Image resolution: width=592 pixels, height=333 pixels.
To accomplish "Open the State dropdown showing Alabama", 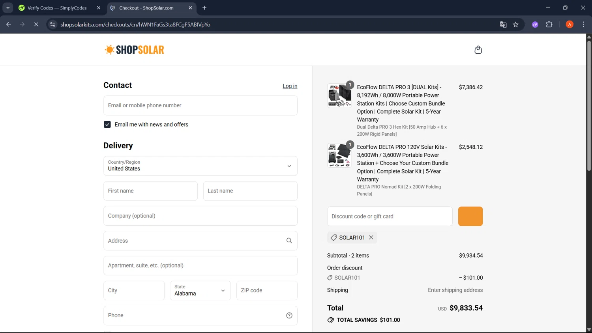I will tap(200, 290).
